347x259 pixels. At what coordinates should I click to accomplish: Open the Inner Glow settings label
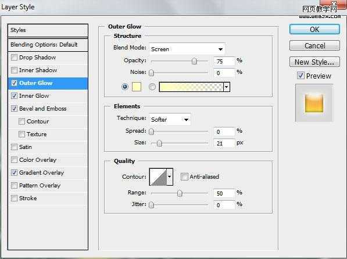point(34,95)
